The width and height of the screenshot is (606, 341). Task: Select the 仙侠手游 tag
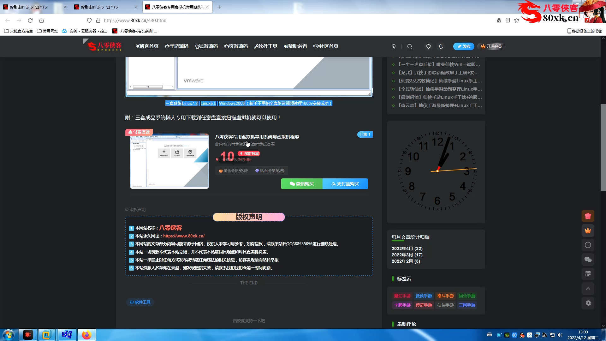tap(445, 305)
